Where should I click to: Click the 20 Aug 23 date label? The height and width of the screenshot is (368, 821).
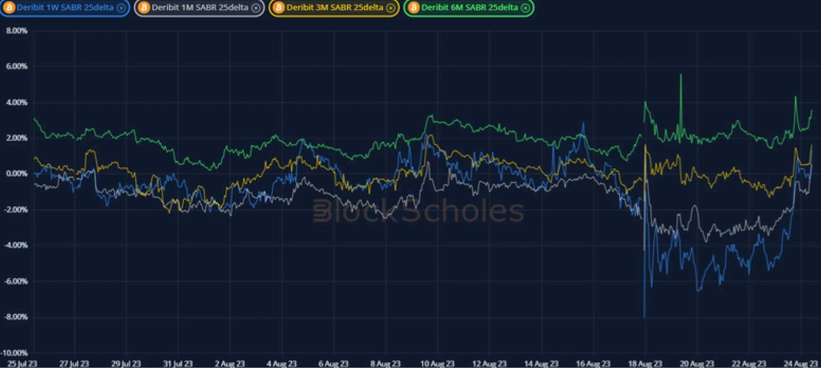(697, 363)
